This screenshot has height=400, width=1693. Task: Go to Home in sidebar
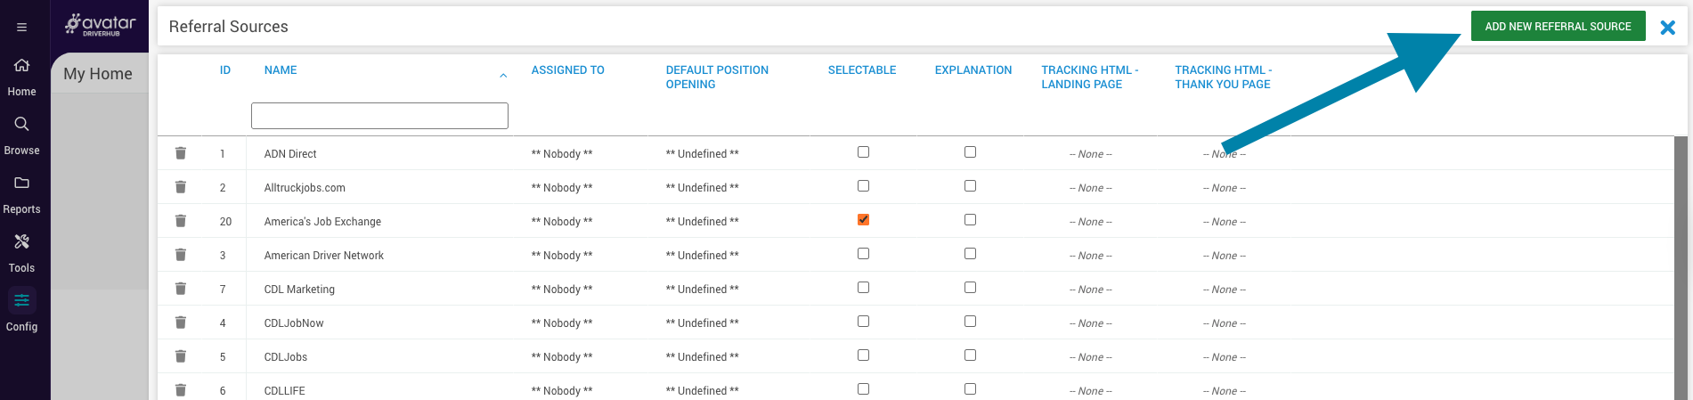tap(21, 66)
